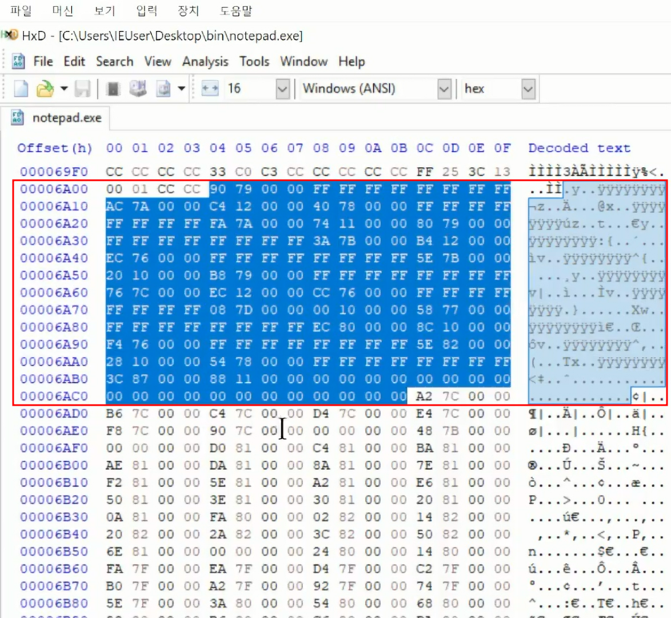Click the New file icon in HxD toolbar
Screen dimensions: 671x618
pyautogui.click(x=21, y=89)
